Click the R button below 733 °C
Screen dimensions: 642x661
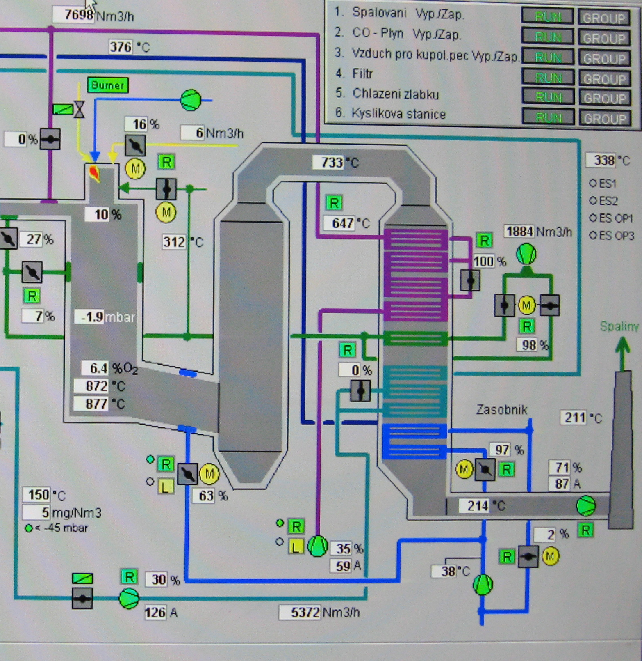[334, 203]
